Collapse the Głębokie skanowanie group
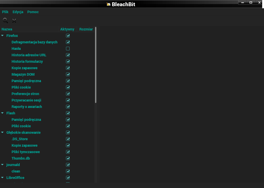This screenshot has height=188, width=264. pyautogui.click(x=2, y=132)
